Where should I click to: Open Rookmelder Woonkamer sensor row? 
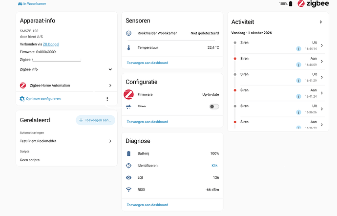coord(172,33)
